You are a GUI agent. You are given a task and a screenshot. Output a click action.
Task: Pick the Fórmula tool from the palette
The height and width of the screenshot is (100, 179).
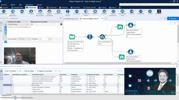pyautogui.click(x=31, y=12)
